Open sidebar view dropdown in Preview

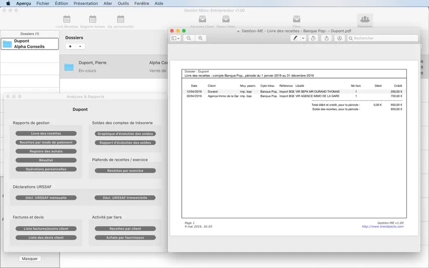[175, 38]
